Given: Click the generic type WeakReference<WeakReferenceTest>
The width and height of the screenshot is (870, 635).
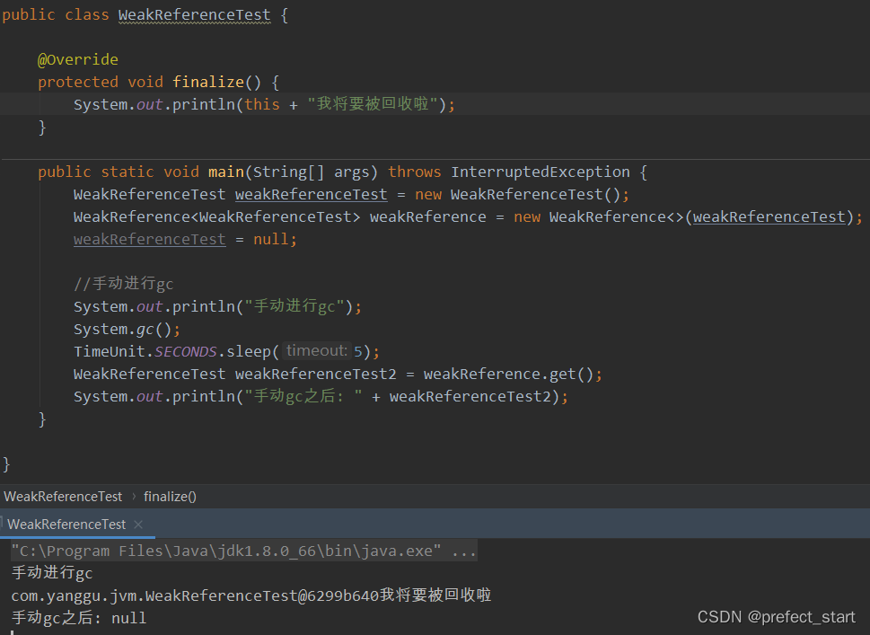Looking at the screenshot, I should [x=217, y=217].
